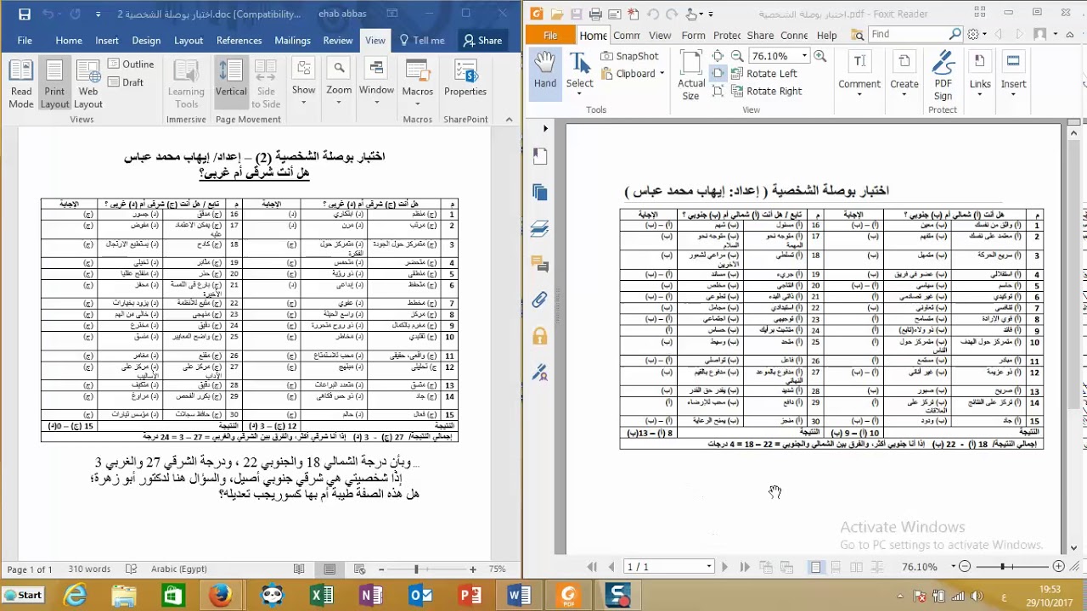1087x611 pixels.
Task: Open the Security lock panel in Foxit
Action: click(x=540, y=336)
